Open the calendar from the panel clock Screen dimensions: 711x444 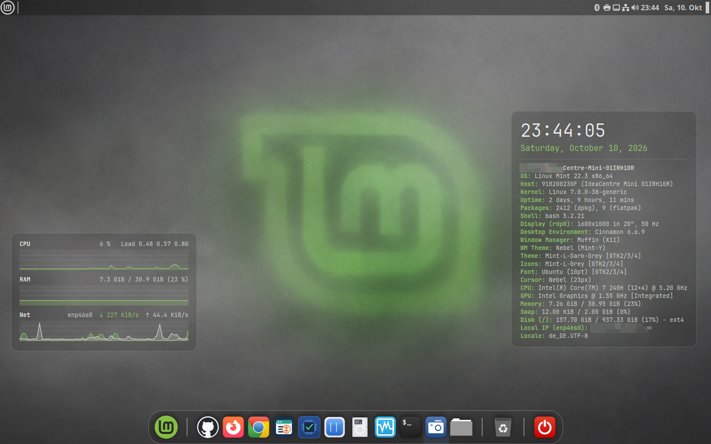coord(671,8)
